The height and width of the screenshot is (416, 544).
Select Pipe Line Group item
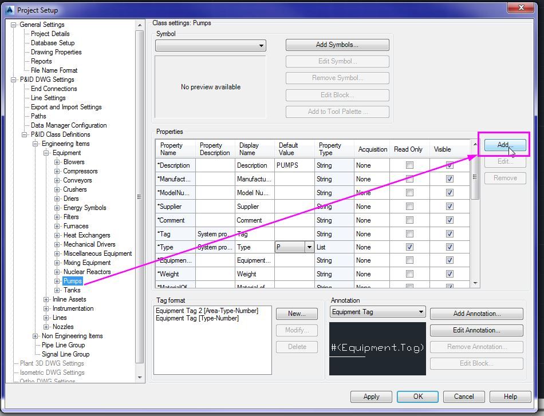(x=63, y=345)
